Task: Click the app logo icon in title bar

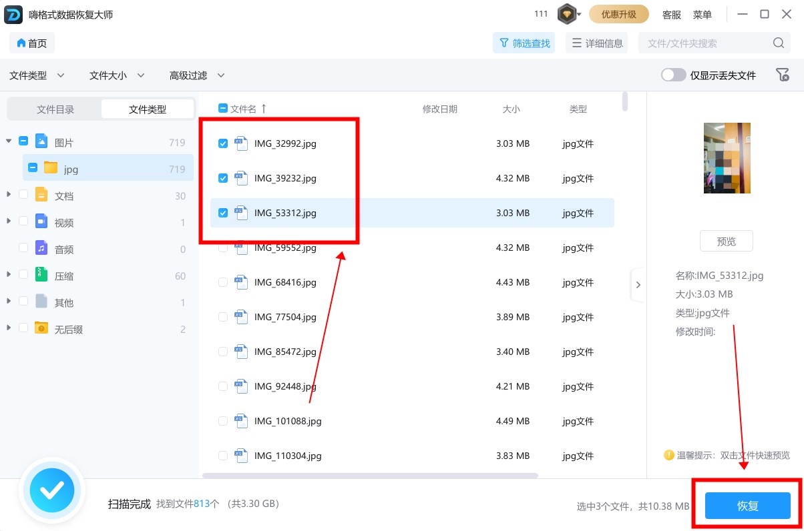Action: (x=13, y=14)
